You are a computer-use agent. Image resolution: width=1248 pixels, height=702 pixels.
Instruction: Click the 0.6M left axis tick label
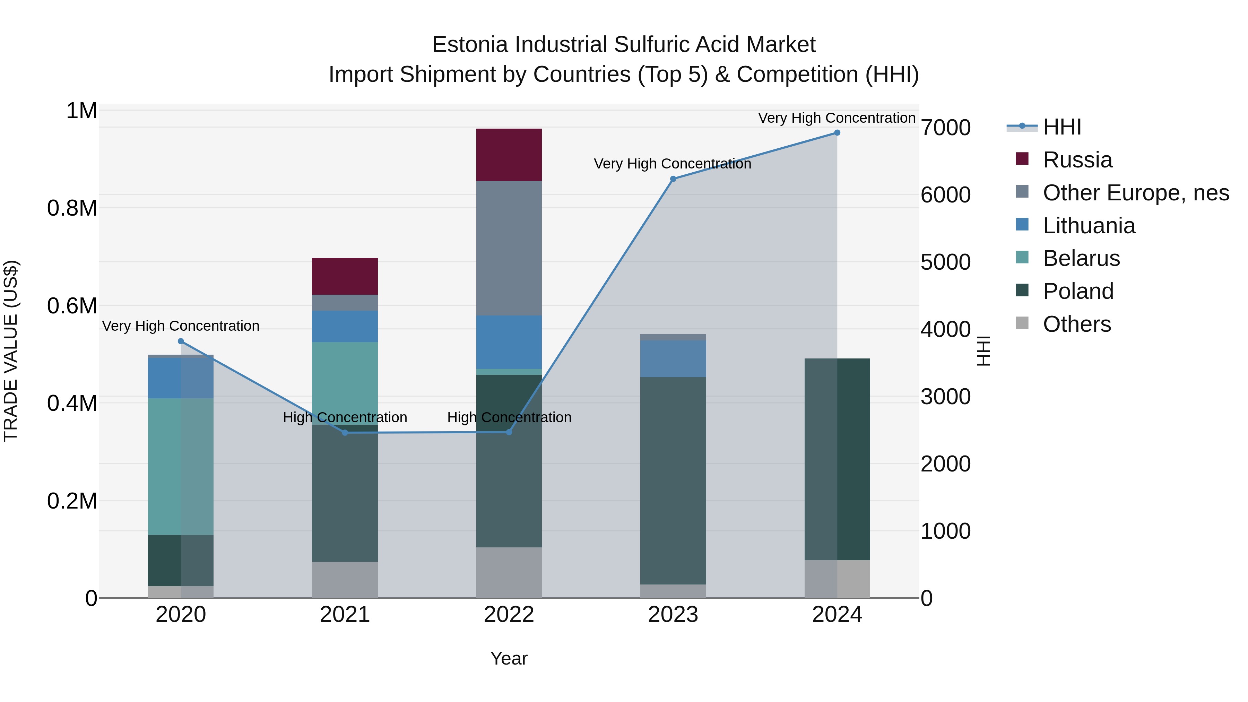(73, 306)
